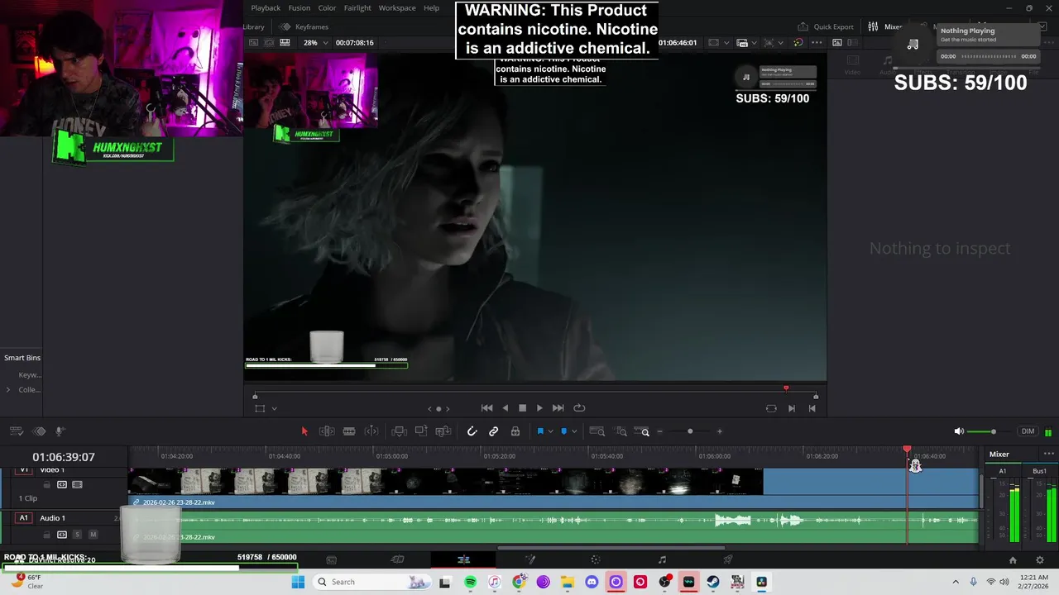1059x595 pixels.
Task: Open the Playback menu
Action: tap(266, 8)
